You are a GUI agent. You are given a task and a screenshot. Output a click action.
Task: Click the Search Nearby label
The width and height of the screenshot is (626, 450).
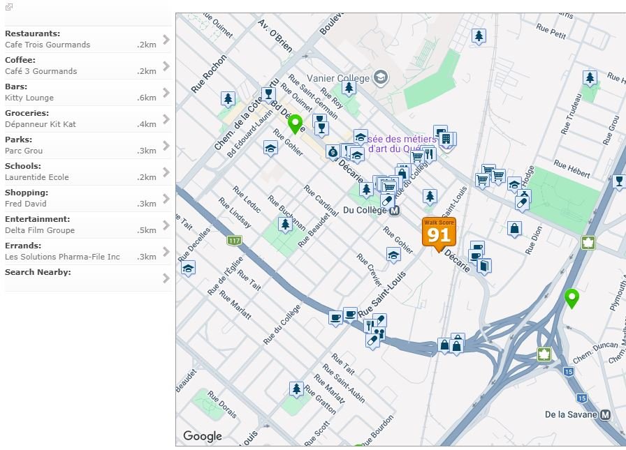point(38,272)
